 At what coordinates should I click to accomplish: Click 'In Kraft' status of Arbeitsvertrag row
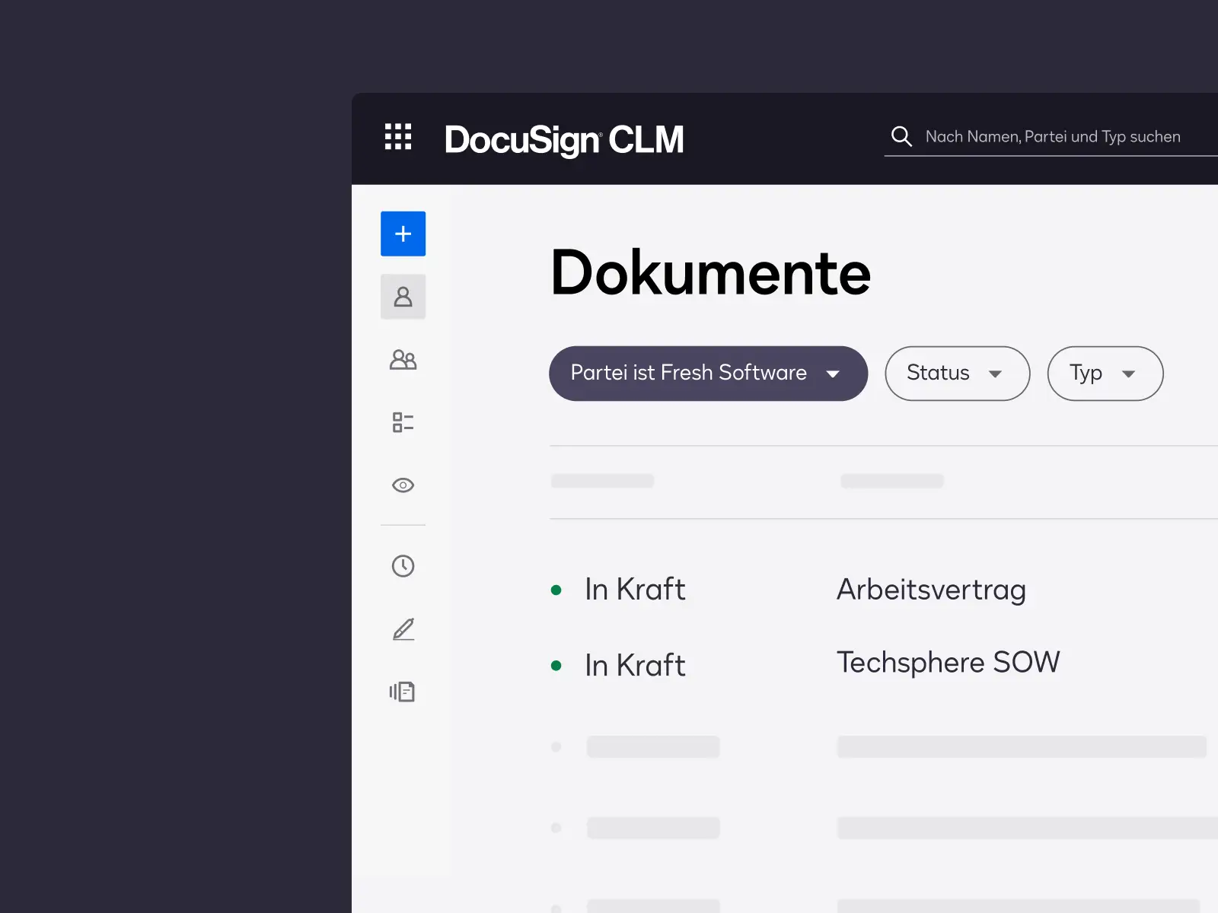[635, 590]
